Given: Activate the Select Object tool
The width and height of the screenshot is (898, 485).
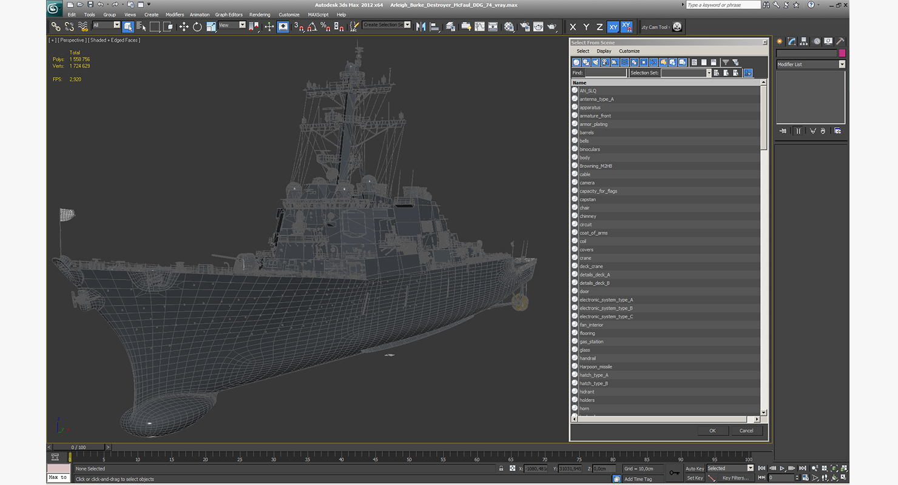Looking at the screenshot, I should click(x=128, y=27).
